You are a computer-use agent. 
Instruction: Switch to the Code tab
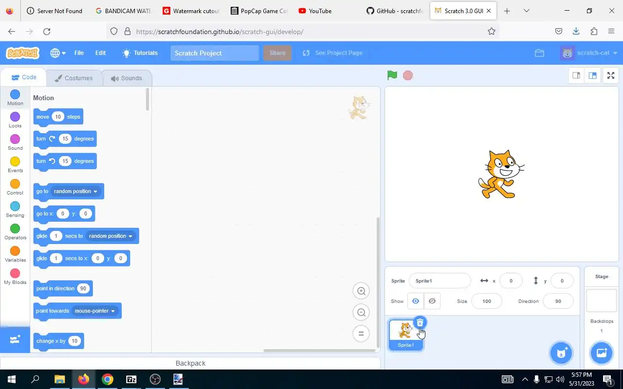tap(24, 77)
